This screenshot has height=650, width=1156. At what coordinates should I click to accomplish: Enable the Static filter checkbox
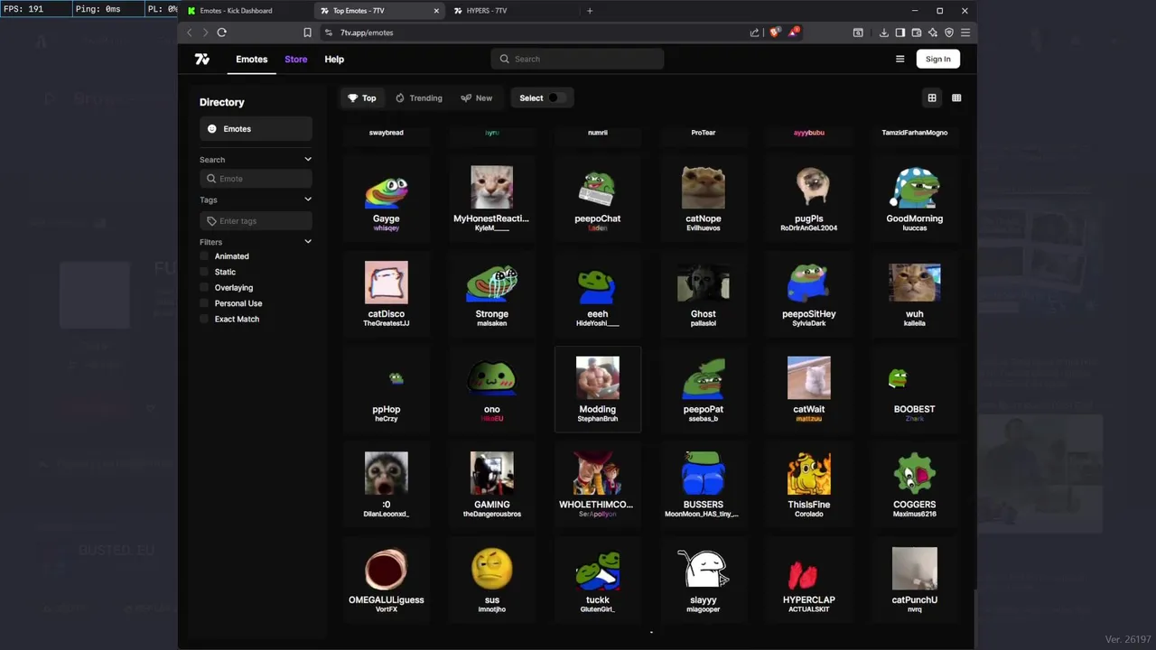(204, 272)
